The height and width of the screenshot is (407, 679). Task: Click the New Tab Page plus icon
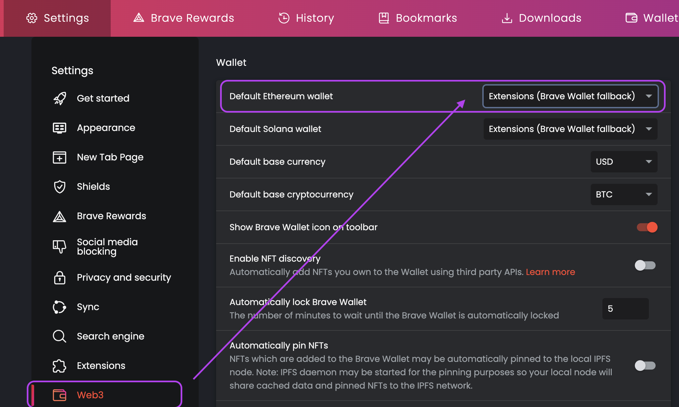click(x=60, y=157)
